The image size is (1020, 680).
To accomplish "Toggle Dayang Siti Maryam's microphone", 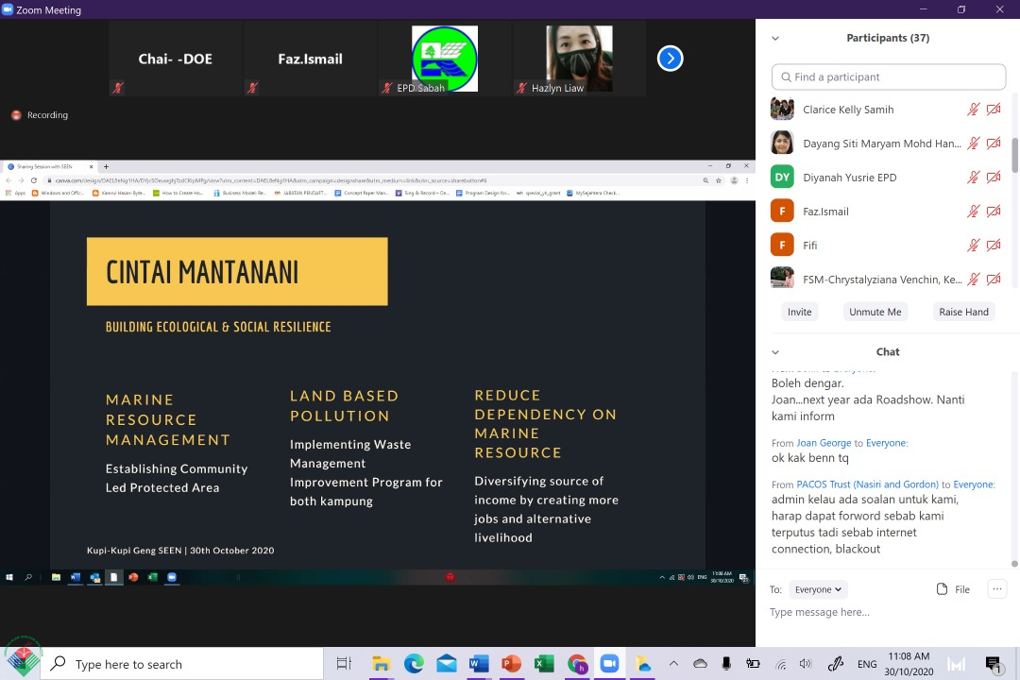I will [x=973, y=144].
